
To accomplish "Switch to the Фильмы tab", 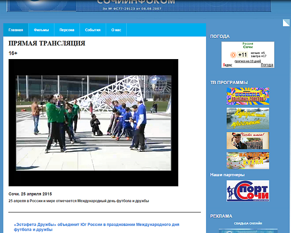I will [41, 30].
